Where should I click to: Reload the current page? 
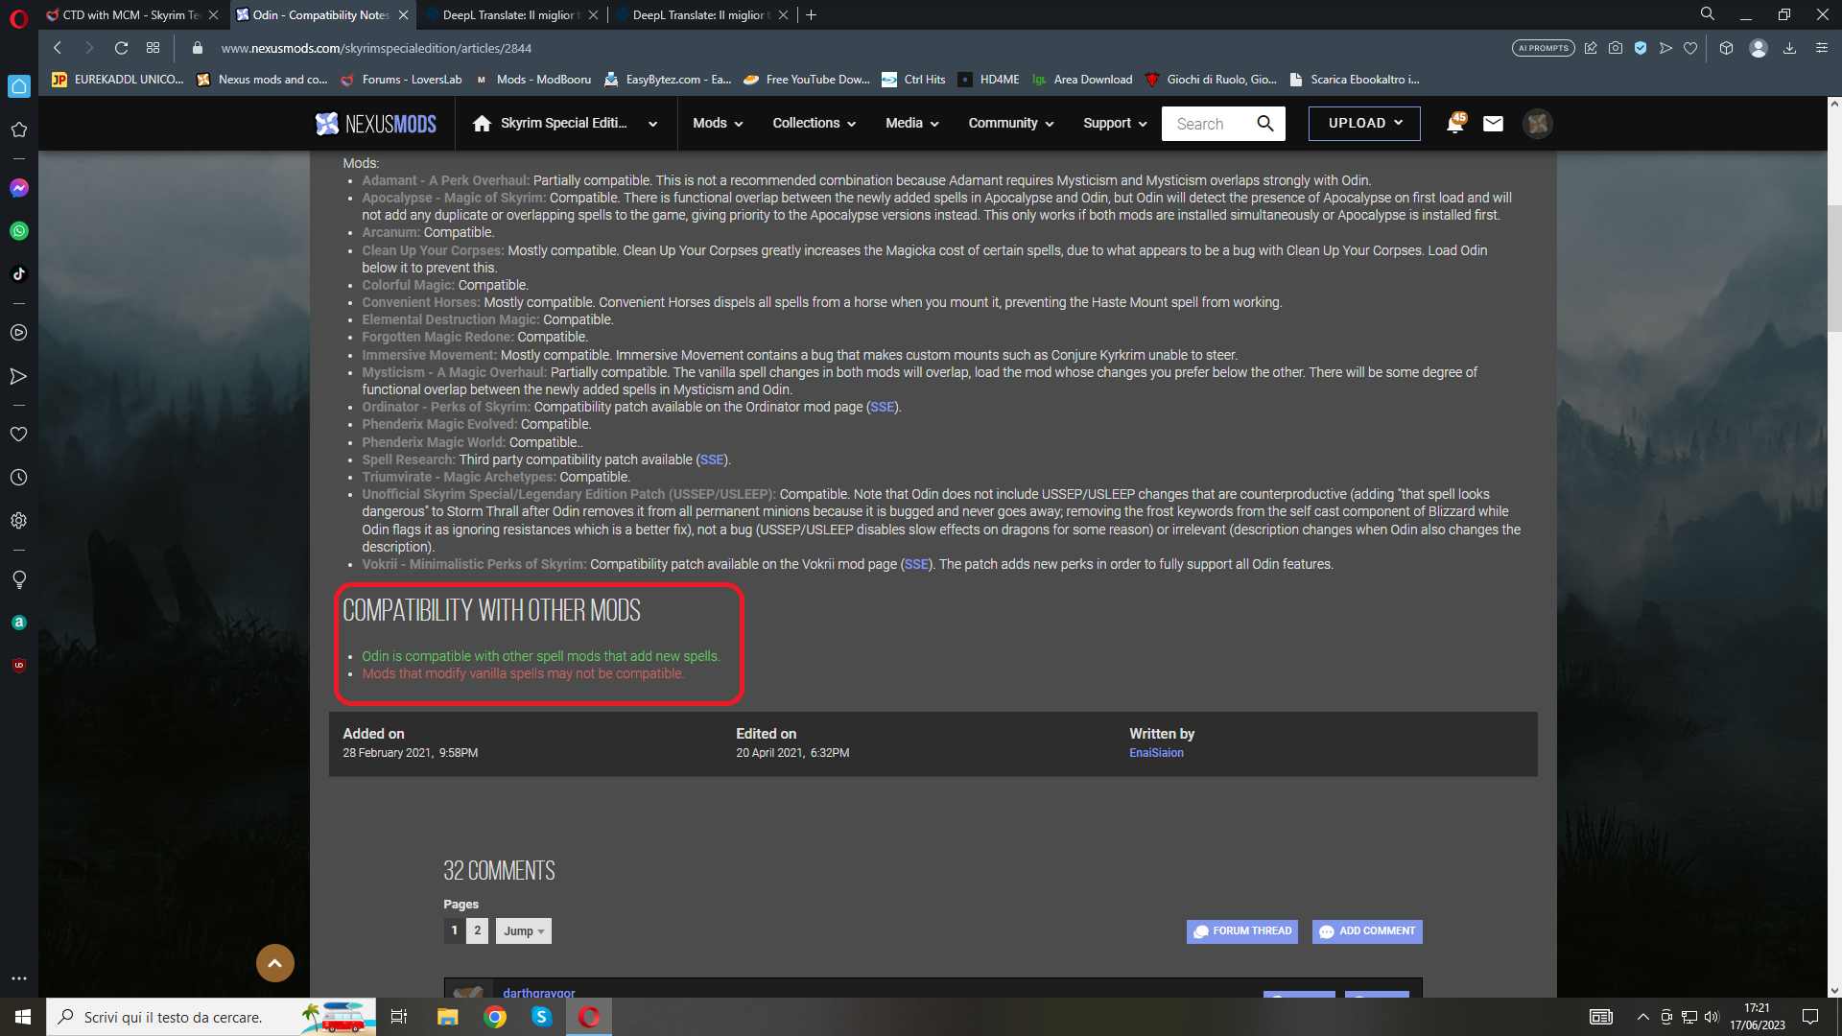tap(121, 48)
